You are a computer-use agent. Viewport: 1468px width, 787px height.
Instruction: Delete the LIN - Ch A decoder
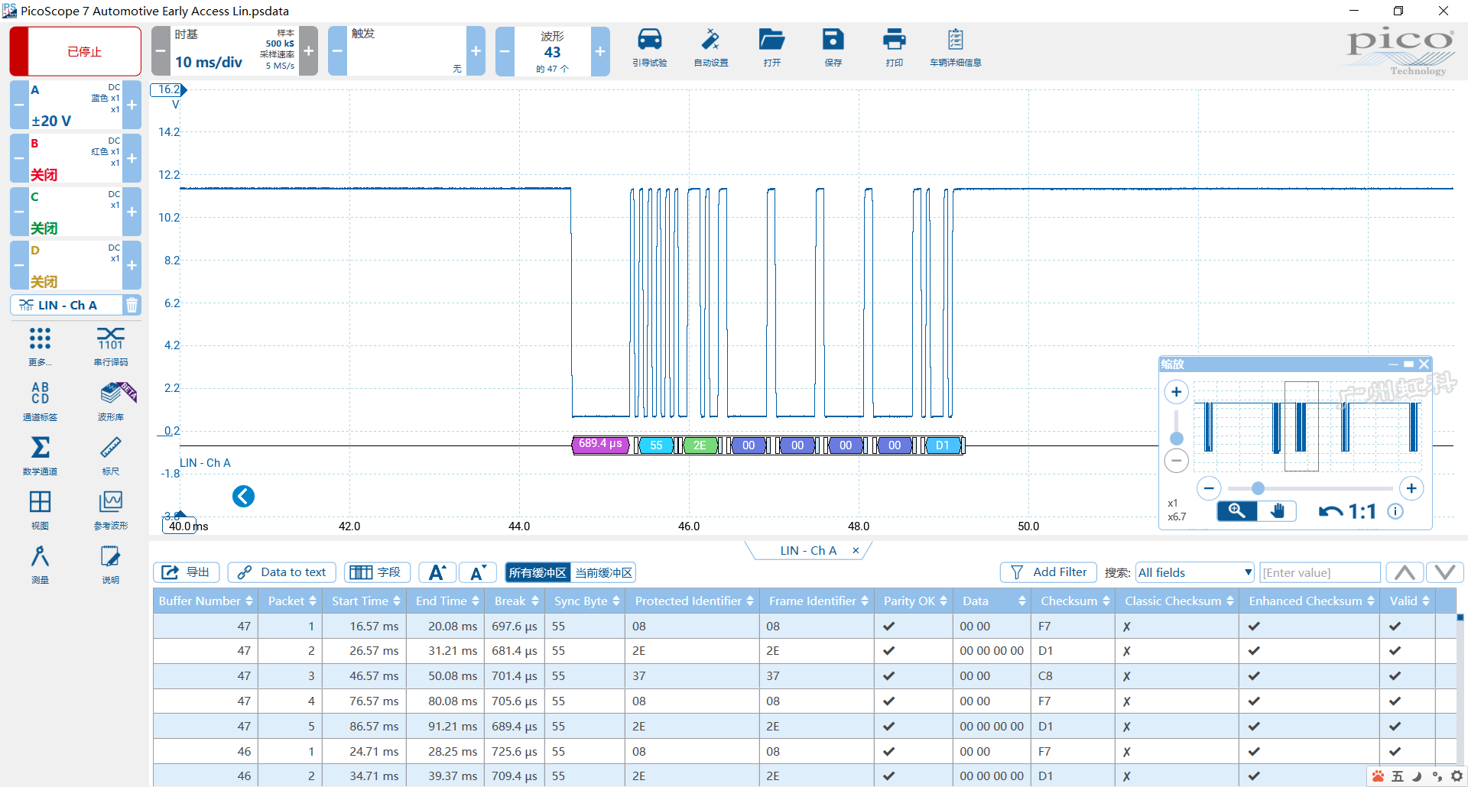click(132, 305)
